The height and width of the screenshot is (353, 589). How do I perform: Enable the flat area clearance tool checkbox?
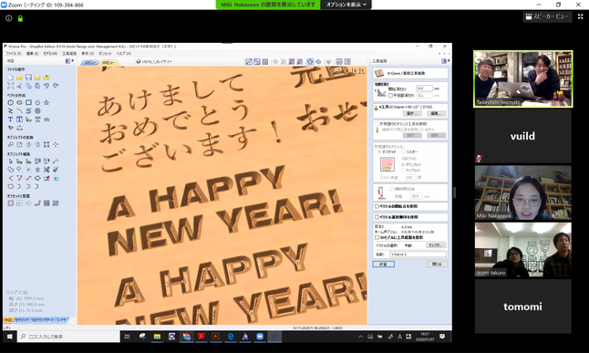[377, 124]
